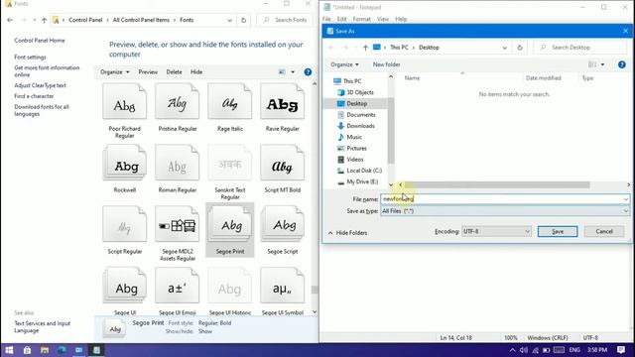This screenshot has height=357, width=635.
Task: Refresh the Save As folder view
Action: [520, 48]
